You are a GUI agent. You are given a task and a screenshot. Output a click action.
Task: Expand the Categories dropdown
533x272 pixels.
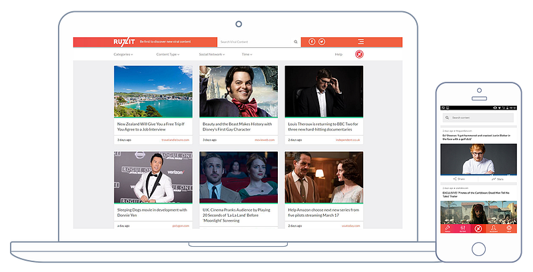coord(123,55)
